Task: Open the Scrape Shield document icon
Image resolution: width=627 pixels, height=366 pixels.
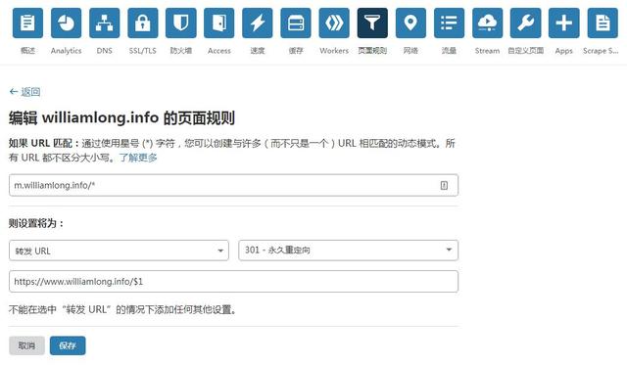Action: 603,23
